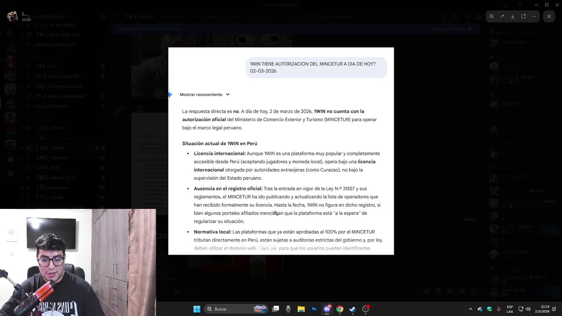Click the heading 'Situación actual de 1WIN en Perú'
562x316 pixels.
click(220, 144)
